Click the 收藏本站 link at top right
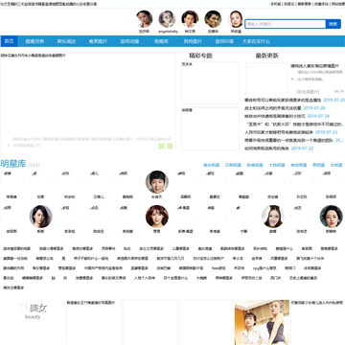The image size is (345, 345). point(321,4)
